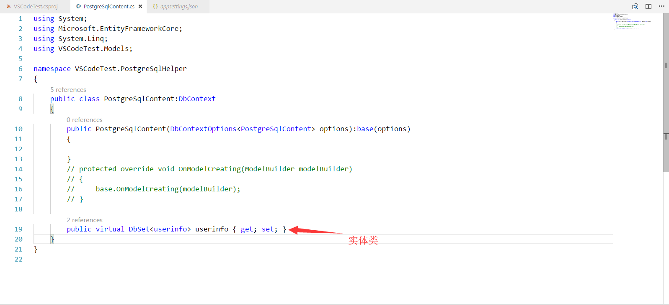The height and width of the screenshot is (305, 669).
Task: Click the RSS-style icon on VSCodeTest.csproj tab
Action: pyautogui.click(x=9, y=7)
